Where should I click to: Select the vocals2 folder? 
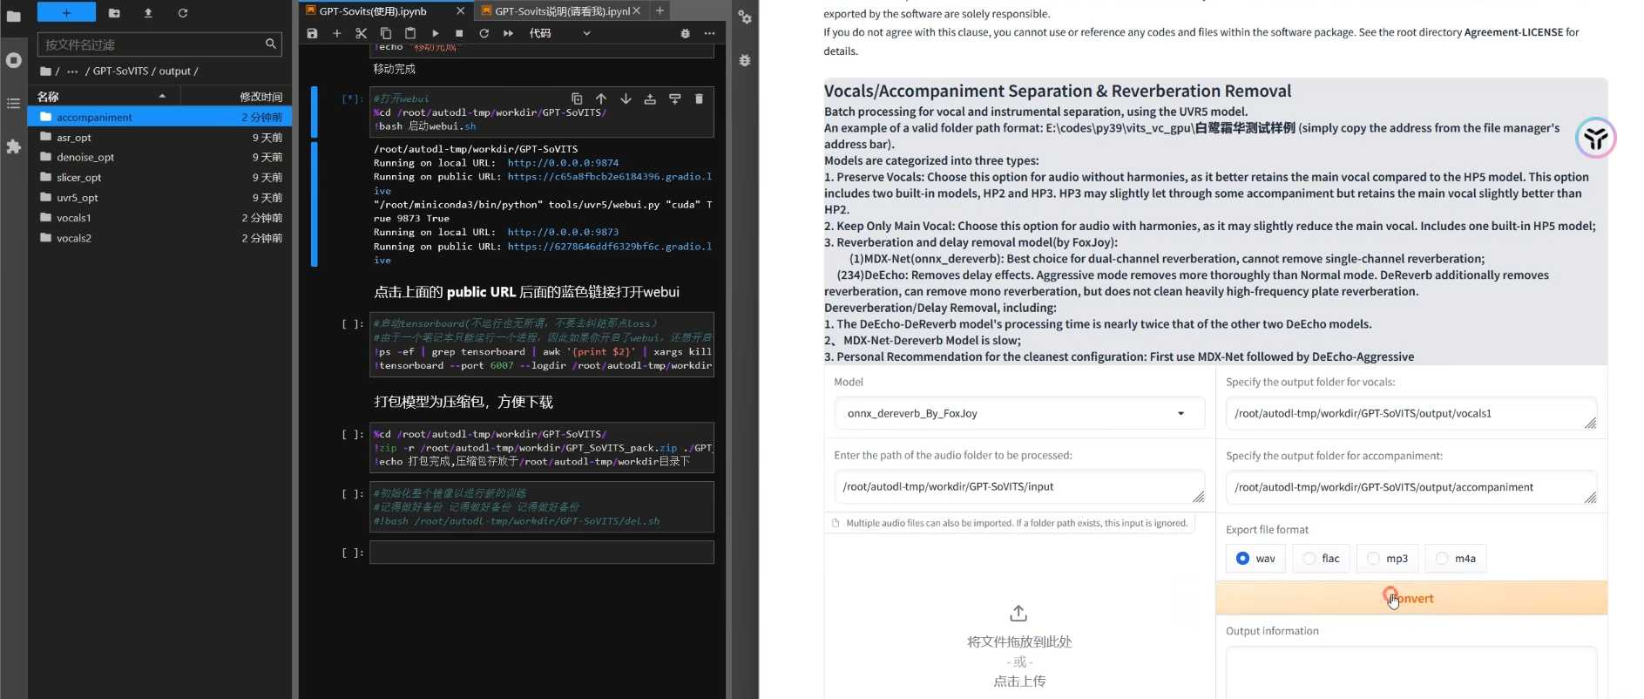click(159, 237)
